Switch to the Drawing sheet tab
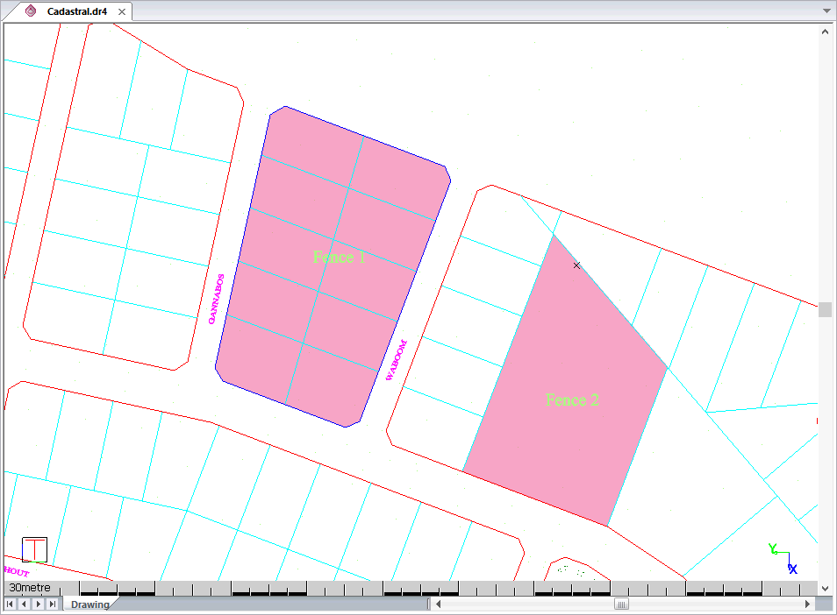This screenshot has width=837, height=615. (x=89, y=604)
